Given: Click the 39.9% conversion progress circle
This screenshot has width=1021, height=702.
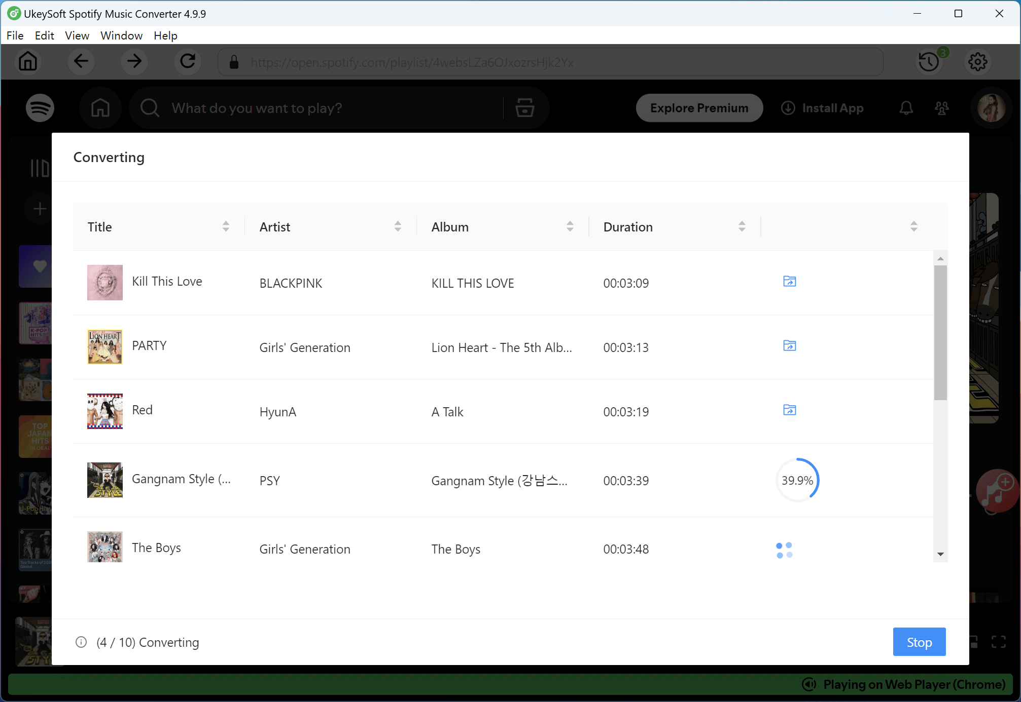Looking at the screenshot, I should pos(797,480).
